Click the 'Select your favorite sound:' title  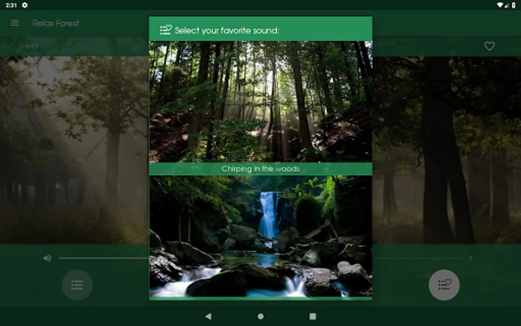(x=227, y=30)
